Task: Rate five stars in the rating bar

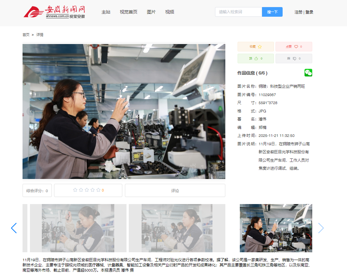Action: 98,190
